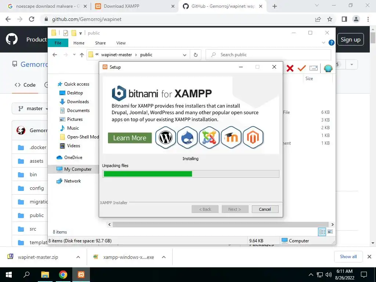The width and height of the screenshot is (376, 282).
Task: Open the Share ribbon tab in Explorer
Action: tap(100, 43)
